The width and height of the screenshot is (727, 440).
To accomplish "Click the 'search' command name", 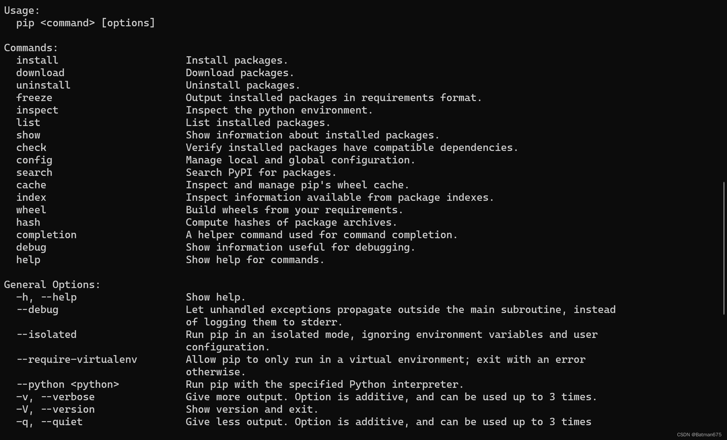I will click(34, 172).
